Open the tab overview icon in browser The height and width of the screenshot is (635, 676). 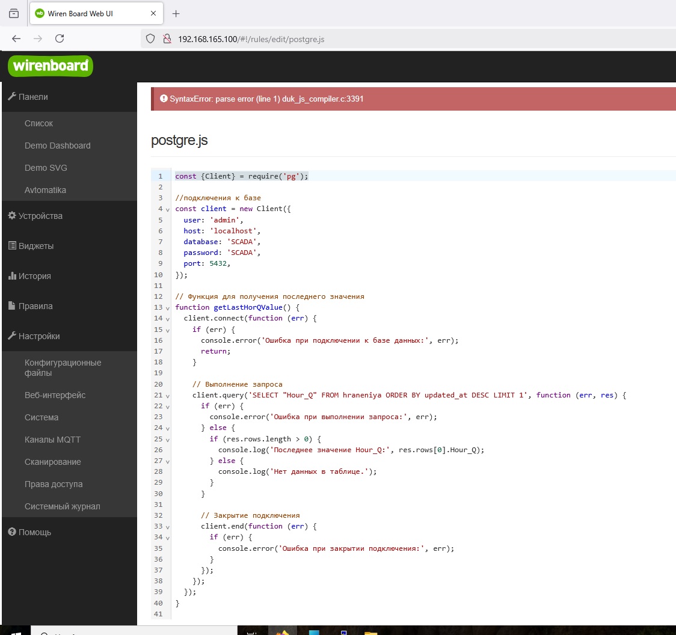click(x=14, y=13)
